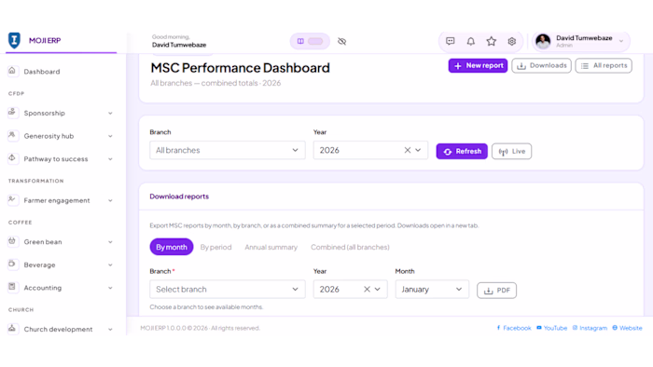Click the favorites star icon
The image size is (653, 367).
[x=492, y=41]
